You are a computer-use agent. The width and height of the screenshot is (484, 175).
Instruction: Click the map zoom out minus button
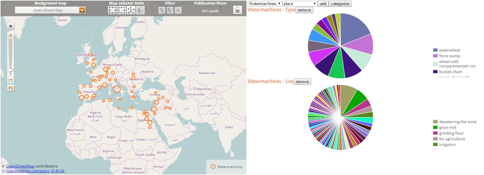(x=11, y=80)
